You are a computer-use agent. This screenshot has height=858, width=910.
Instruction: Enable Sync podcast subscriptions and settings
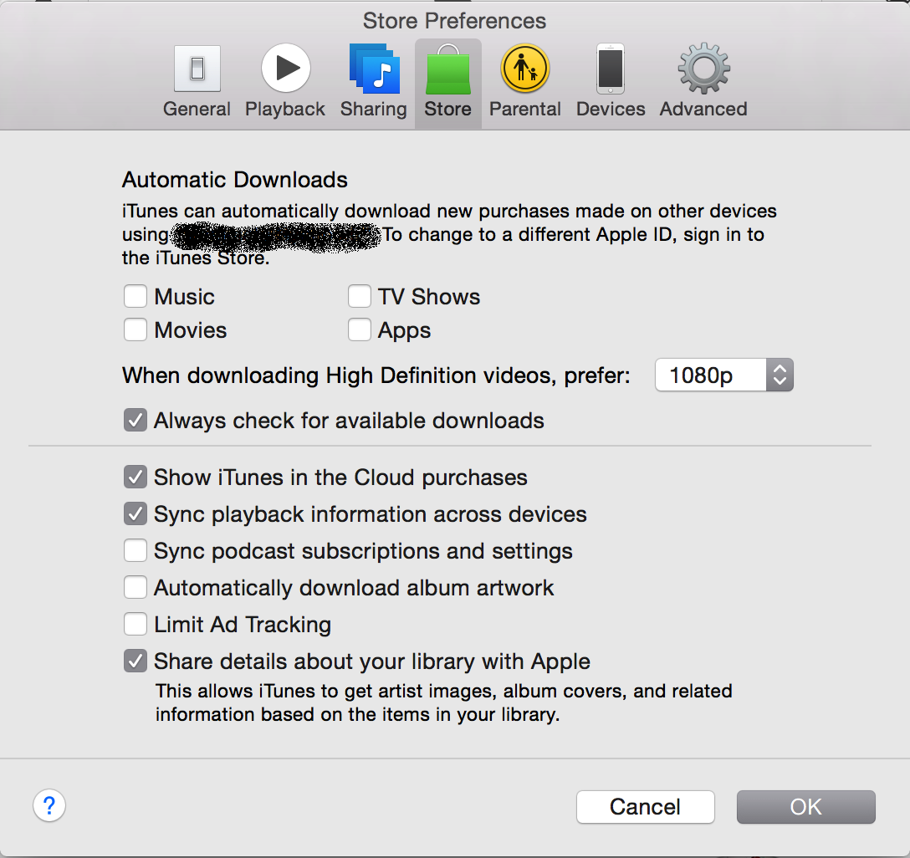135,550
